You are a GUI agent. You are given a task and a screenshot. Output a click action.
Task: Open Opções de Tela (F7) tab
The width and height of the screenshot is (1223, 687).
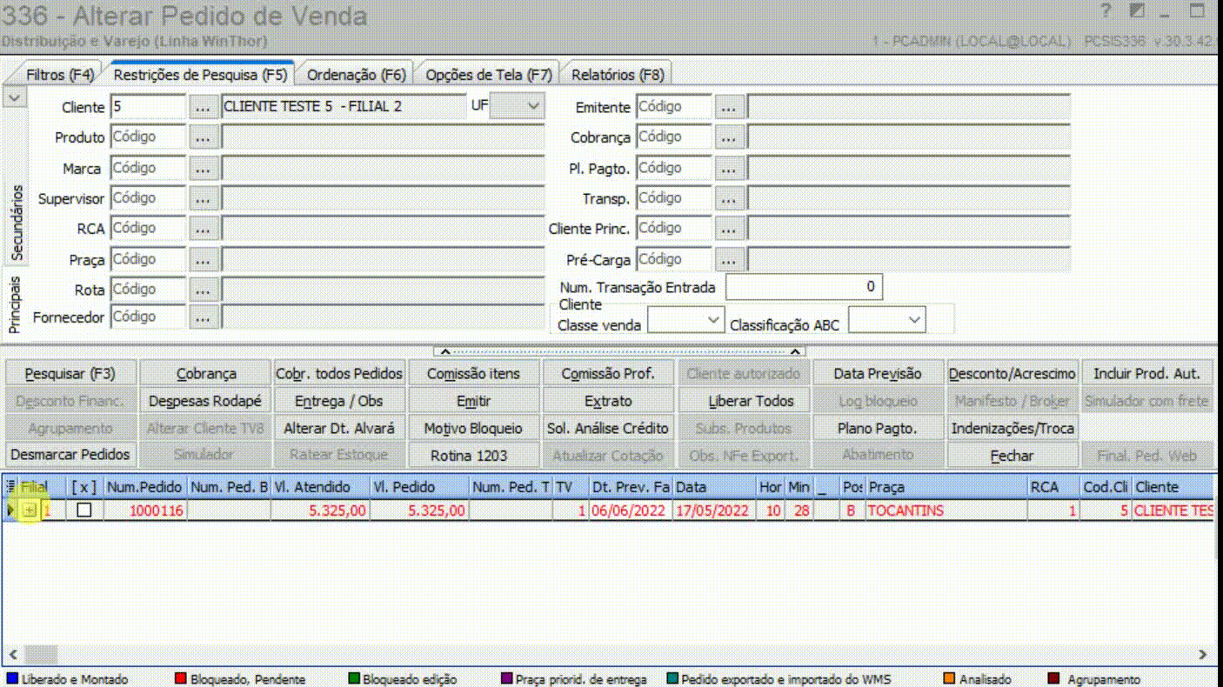point(489,75)
